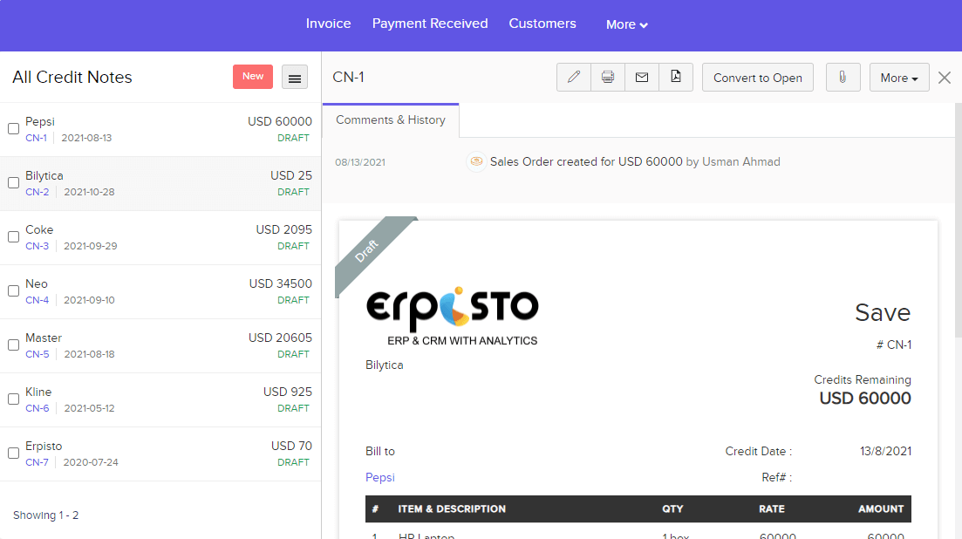
Task: Open the CN-5 credit note link
Action: click(x=38, y=354)
